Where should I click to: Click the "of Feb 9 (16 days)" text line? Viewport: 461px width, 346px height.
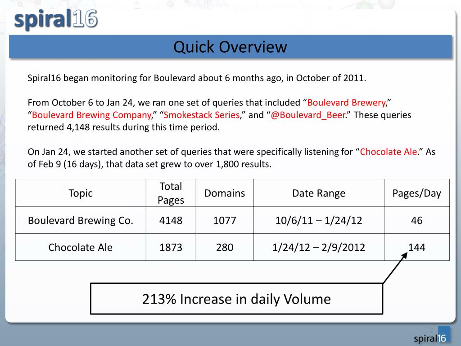tap(149, 164)
